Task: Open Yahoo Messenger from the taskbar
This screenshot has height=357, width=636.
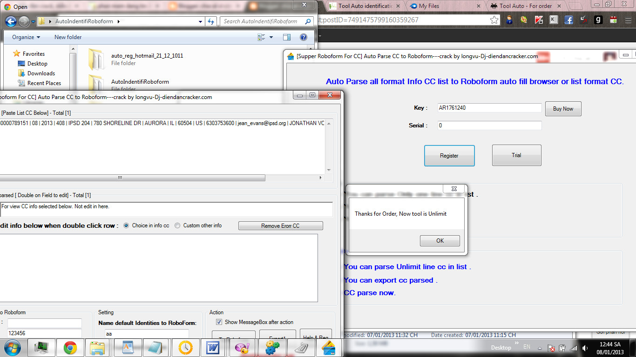Action: pyautogui.click(x=242, y=347)
